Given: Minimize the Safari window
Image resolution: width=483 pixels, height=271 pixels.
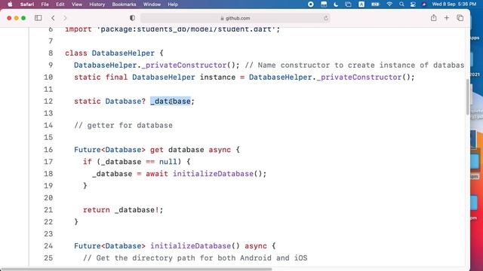Looking at the screenshot, I should click(x=17, y=18).
